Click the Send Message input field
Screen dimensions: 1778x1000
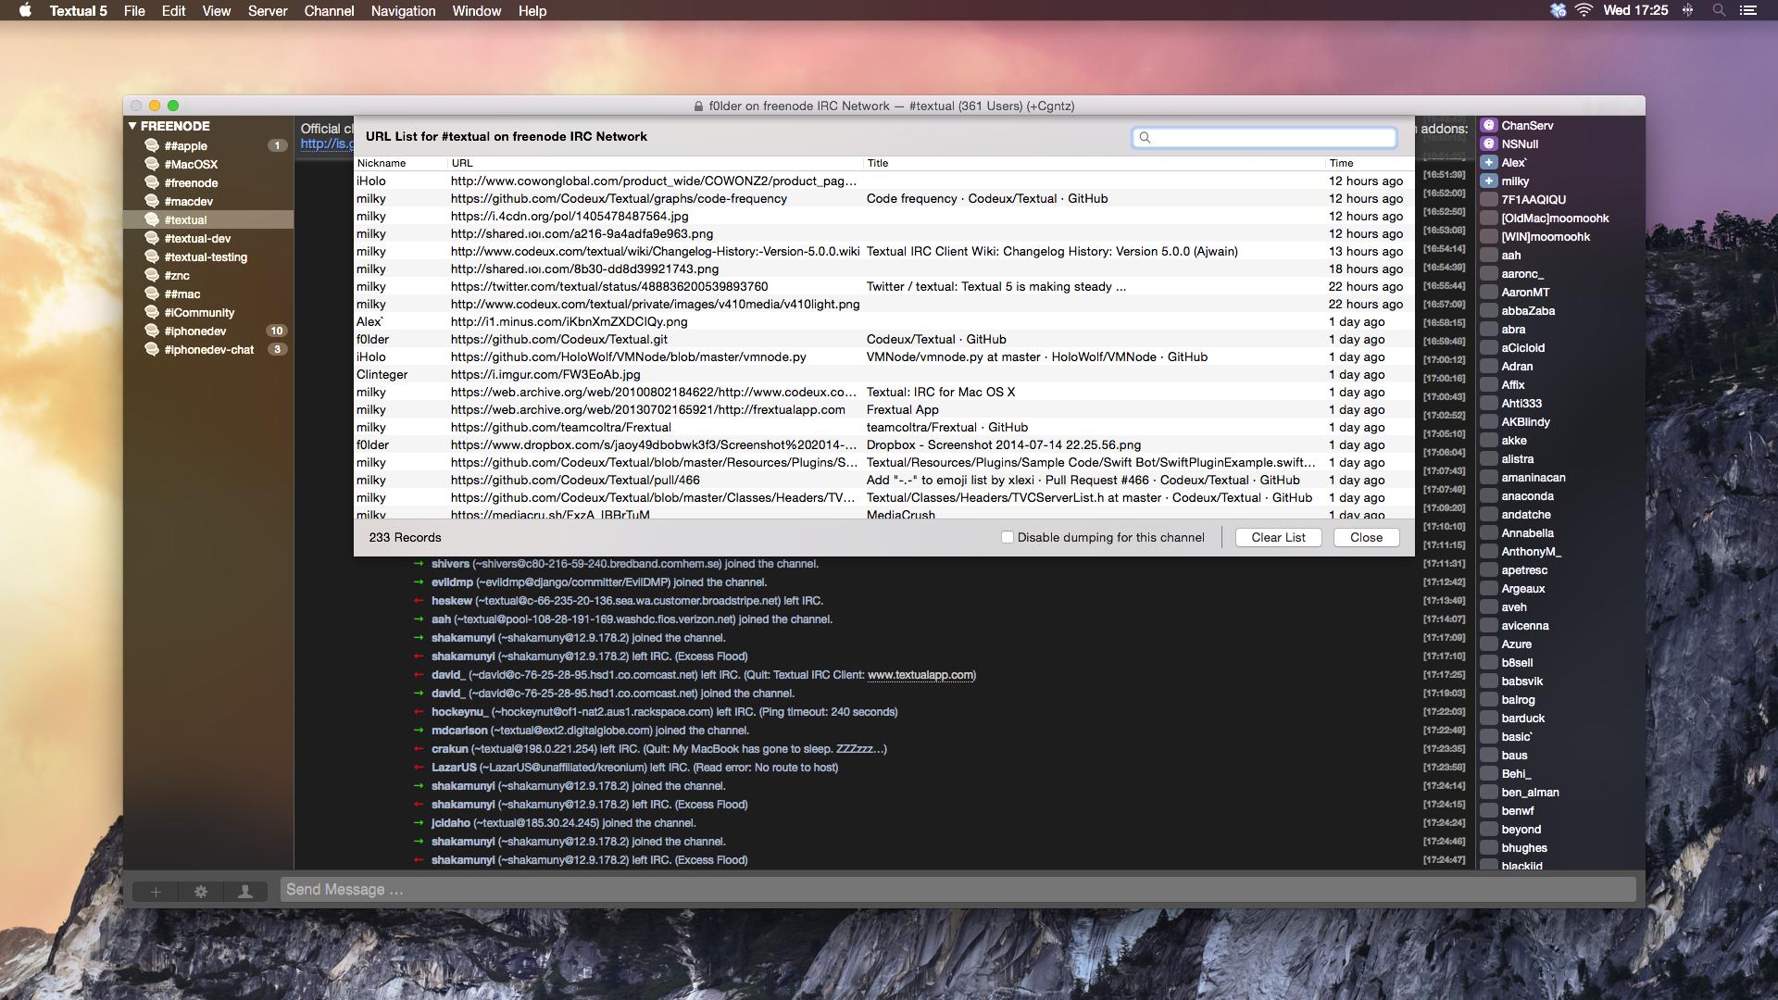[x=958, y=890]
